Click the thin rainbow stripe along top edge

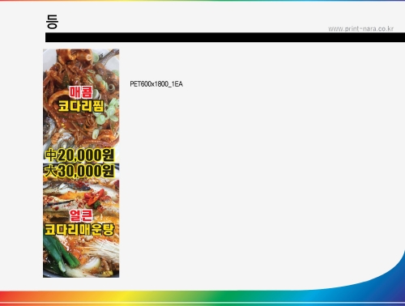(x=202, y=1)
